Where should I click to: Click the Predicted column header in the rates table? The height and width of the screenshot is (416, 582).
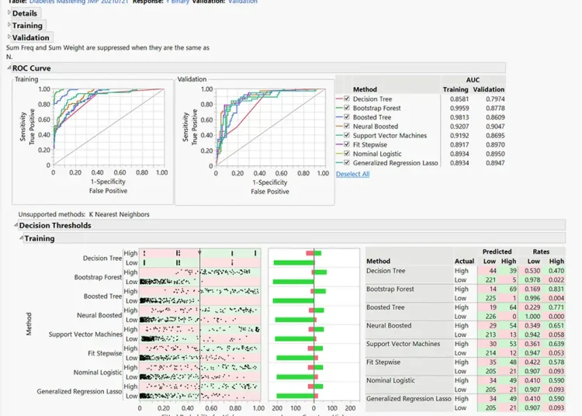pos(497,251)
